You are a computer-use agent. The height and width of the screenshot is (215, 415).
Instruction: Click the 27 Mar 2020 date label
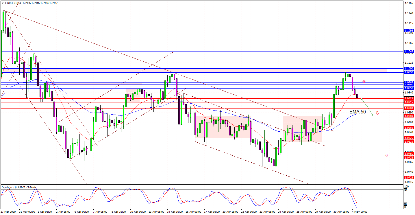point(8,212)
